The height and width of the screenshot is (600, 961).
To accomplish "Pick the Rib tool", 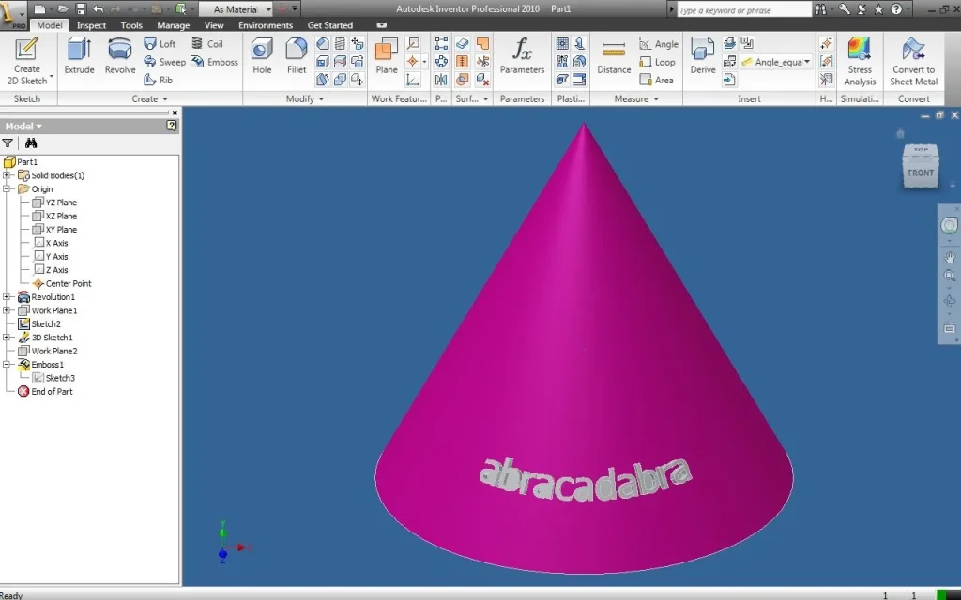I will (x=158, y=80).
